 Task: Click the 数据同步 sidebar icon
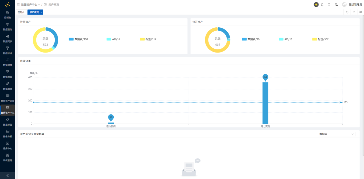pos(7,36)
